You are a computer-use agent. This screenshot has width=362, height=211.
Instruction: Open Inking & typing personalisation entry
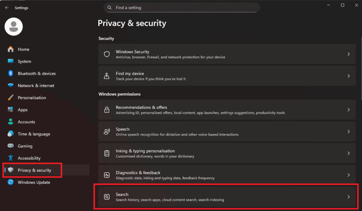click(x=227, y=153)
